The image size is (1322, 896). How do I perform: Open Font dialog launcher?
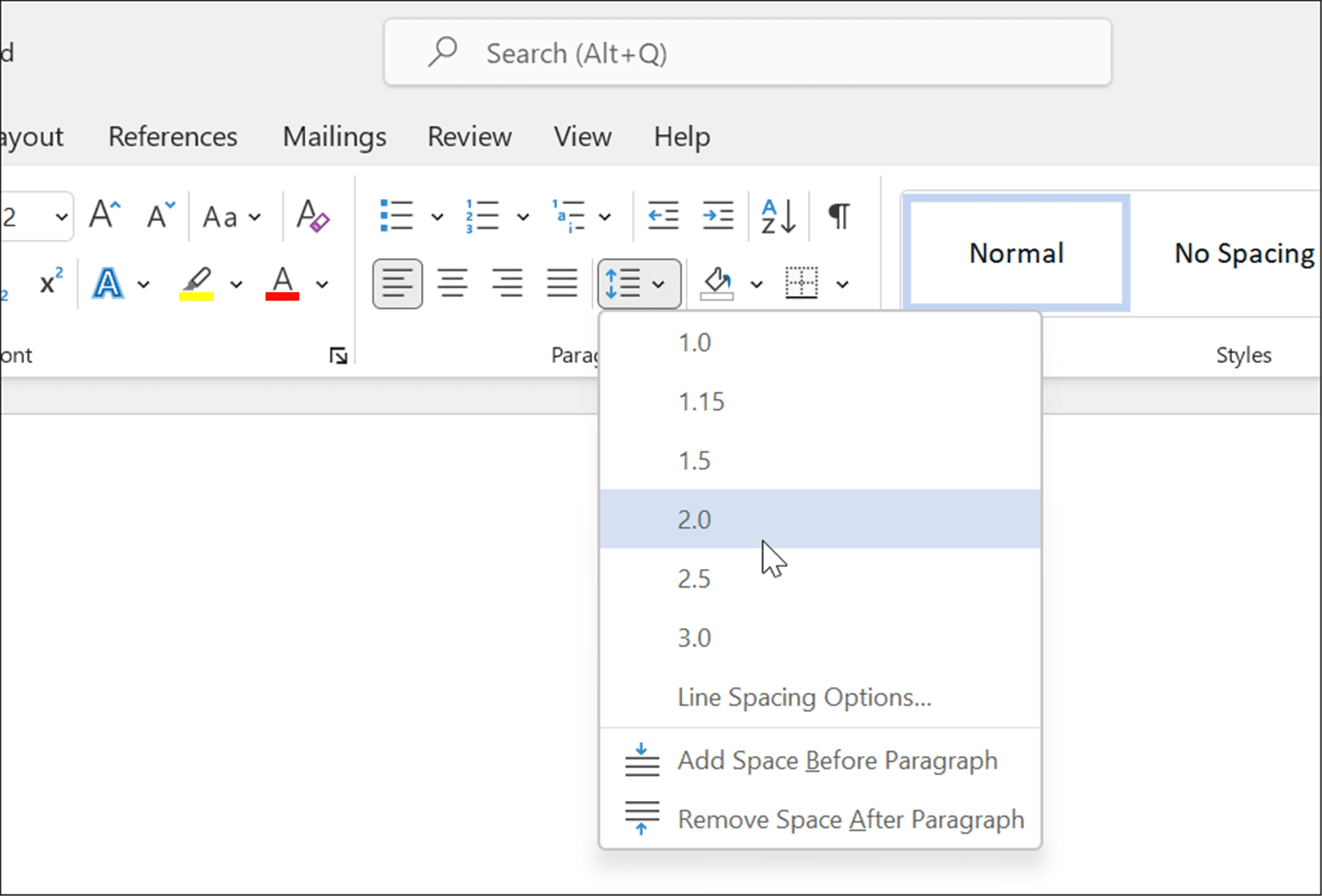click(338, 356)
